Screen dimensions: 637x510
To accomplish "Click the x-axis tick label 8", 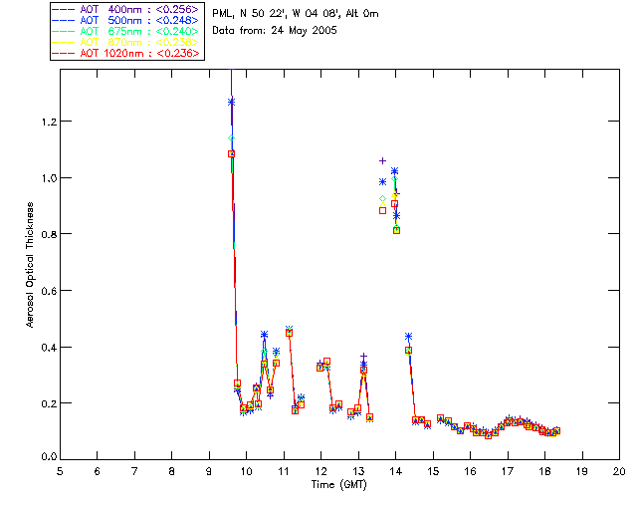I will coord(172,471).
